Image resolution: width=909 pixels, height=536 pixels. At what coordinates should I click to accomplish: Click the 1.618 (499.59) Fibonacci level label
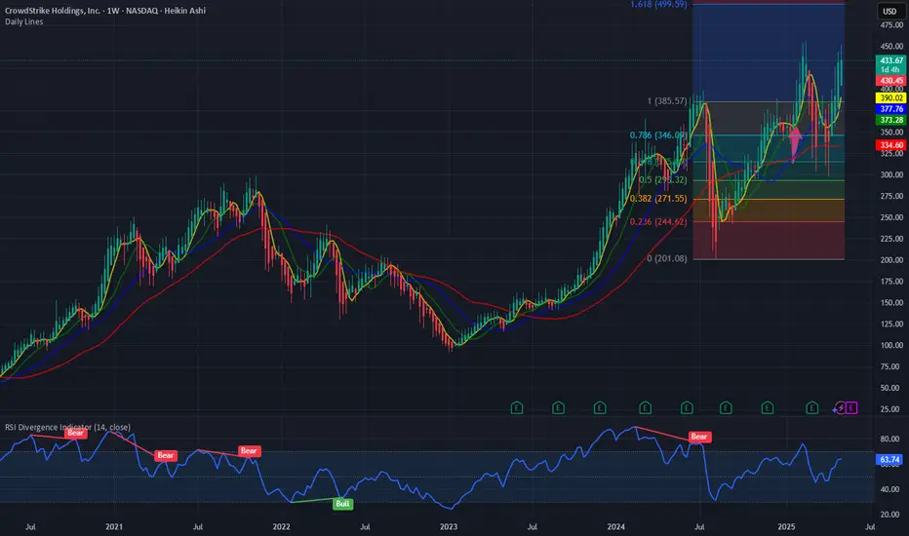coord(658,4)
